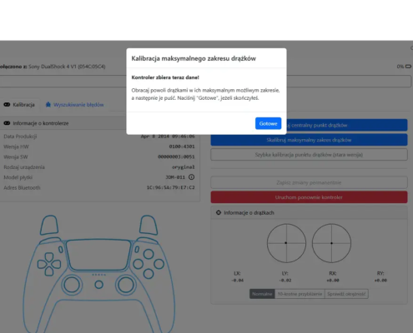
Task: Click the Model płytki label
Action: click(x=18, y=177)
